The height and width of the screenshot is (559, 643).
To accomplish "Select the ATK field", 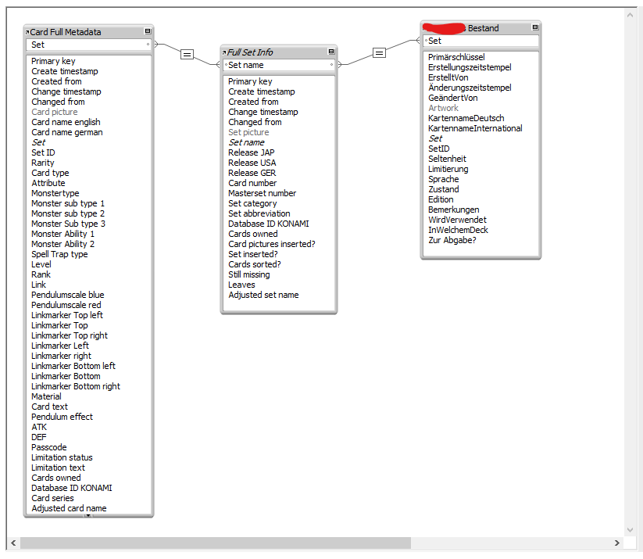I will (x=39, y=427).
